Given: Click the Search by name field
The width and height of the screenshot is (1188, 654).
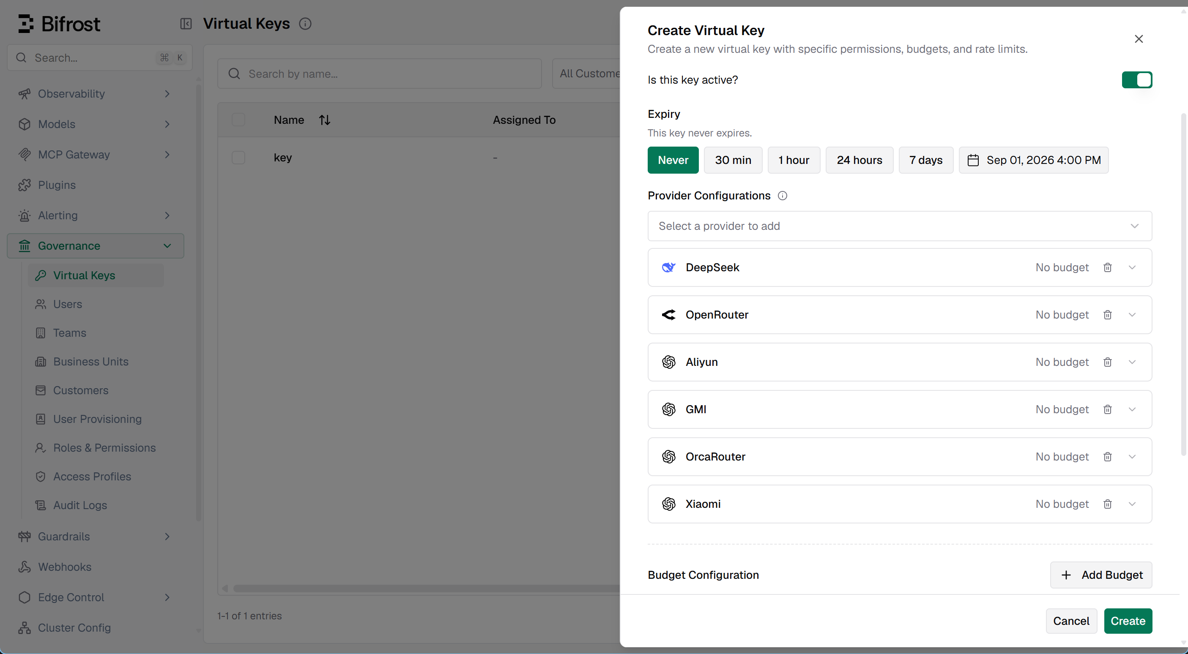Looking at the screenshot, I should pos(380,74).
